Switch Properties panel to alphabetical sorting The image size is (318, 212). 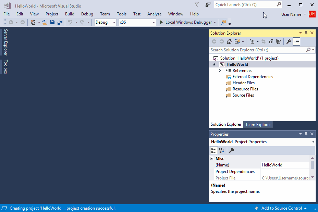click(x=221, y=150)
